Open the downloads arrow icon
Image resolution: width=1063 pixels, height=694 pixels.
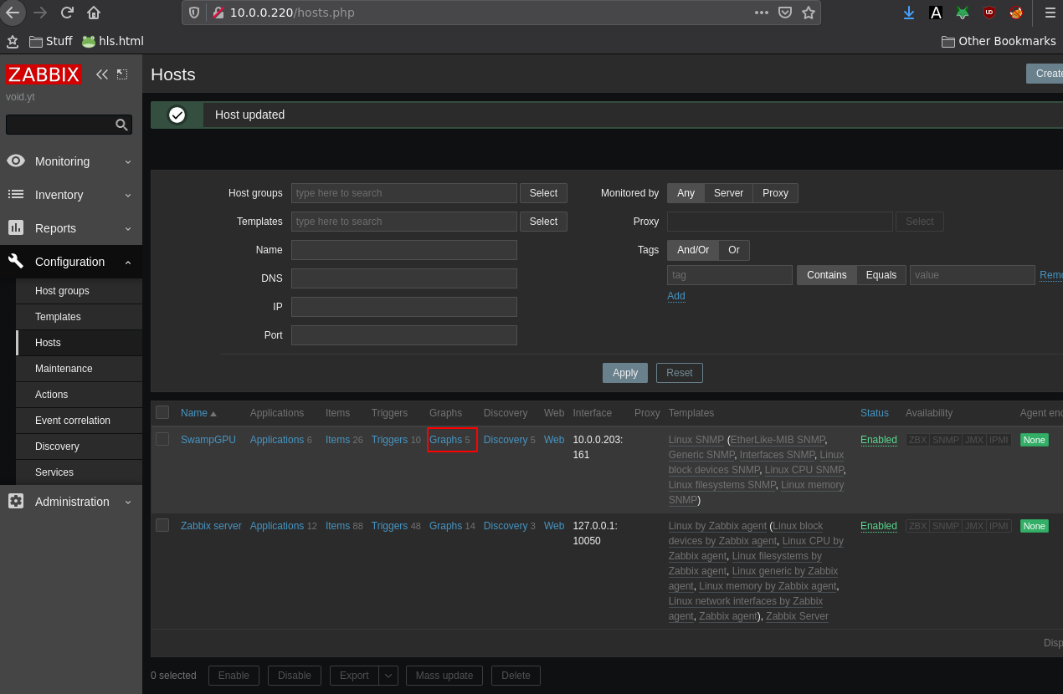tap(909, 13)
